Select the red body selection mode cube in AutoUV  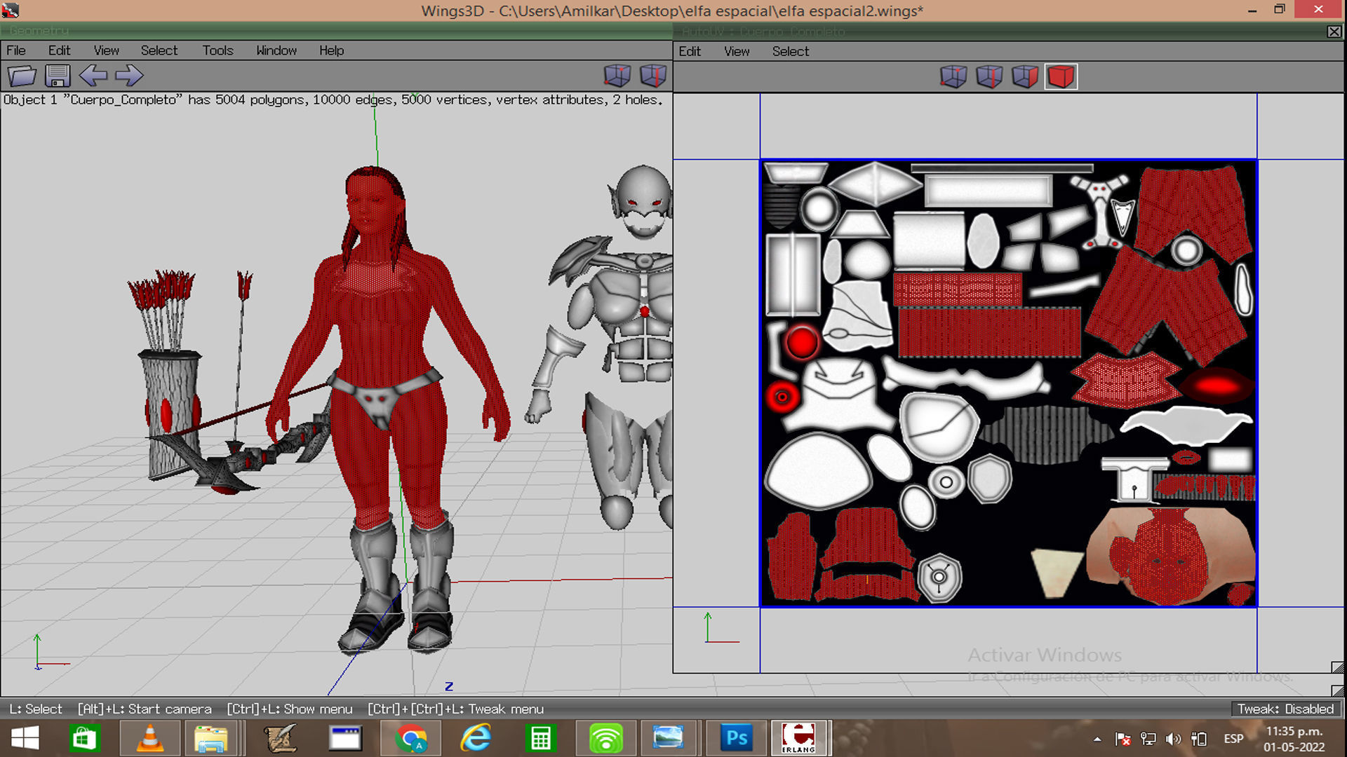point(1061,76)
